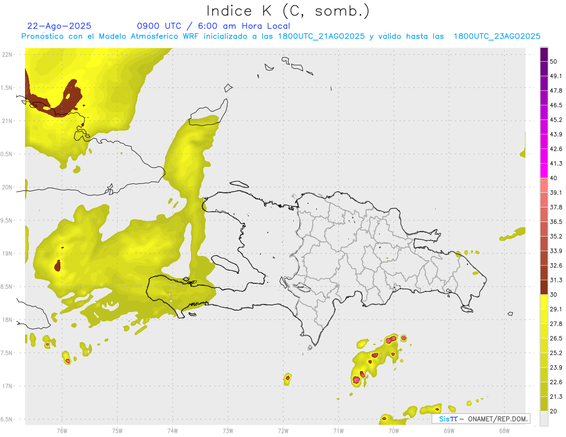566x437 pixels.
Task: Click the colorbar value '31.3'
Action: [556, 280]
